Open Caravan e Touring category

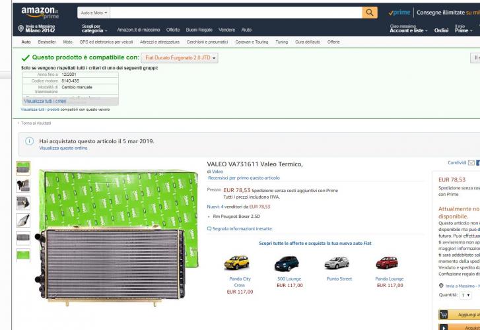(252, 42)
